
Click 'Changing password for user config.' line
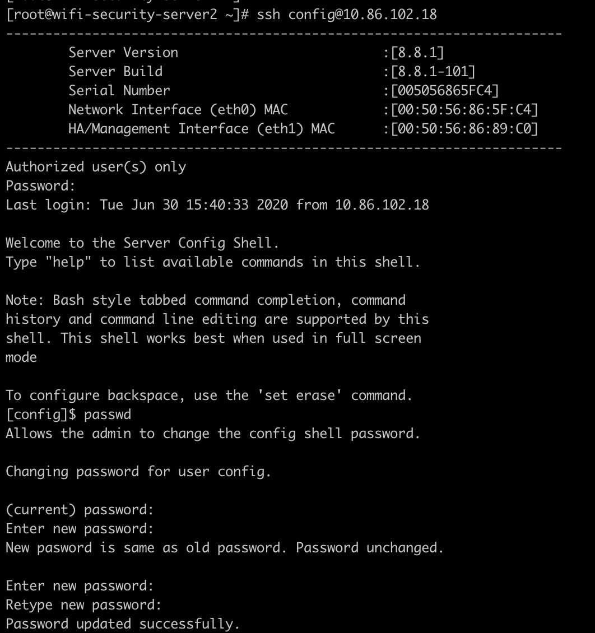[138, 472]
